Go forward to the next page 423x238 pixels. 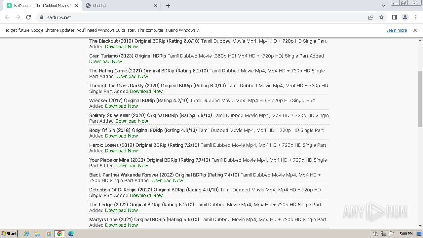pyautogui.click(x=18, y=17)
